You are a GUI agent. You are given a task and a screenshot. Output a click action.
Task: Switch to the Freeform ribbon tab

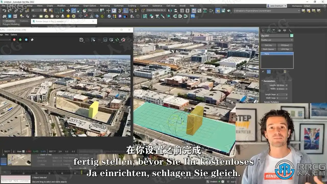tap(24, 21)
